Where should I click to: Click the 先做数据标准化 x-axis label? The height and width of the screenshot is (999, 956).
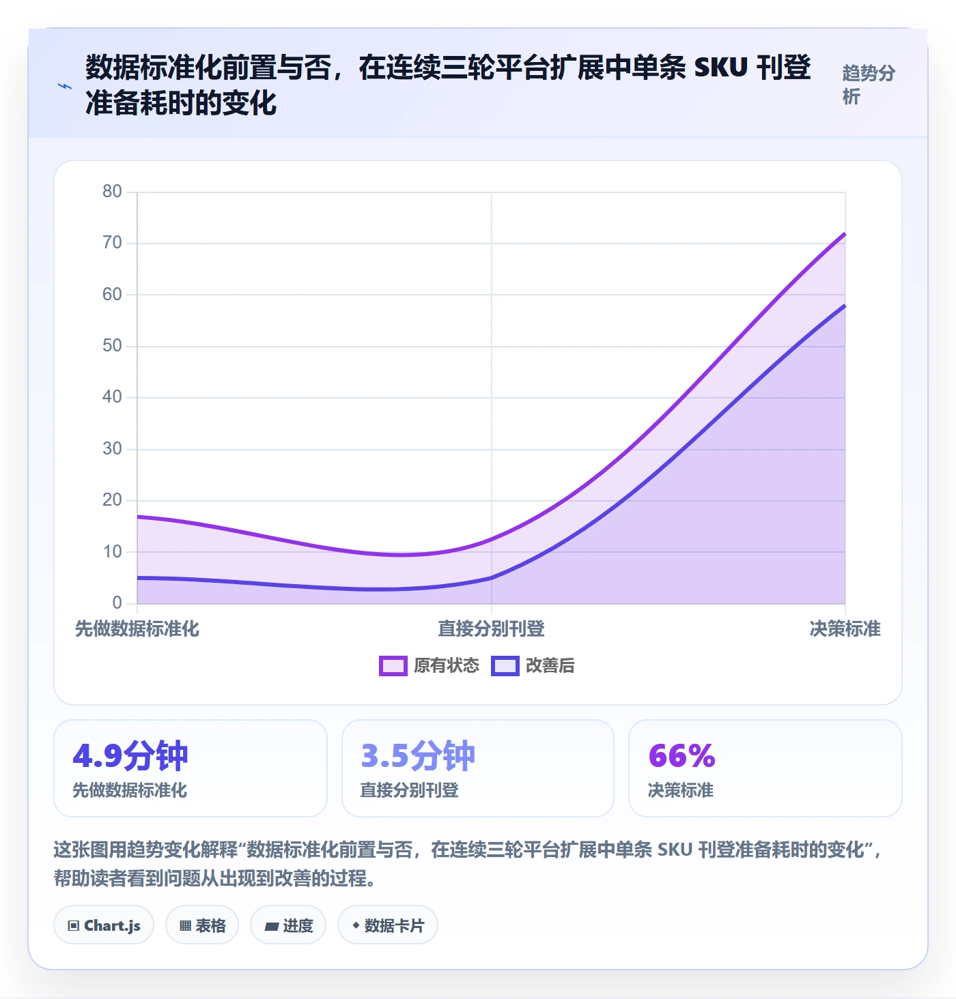click(137, 628)
